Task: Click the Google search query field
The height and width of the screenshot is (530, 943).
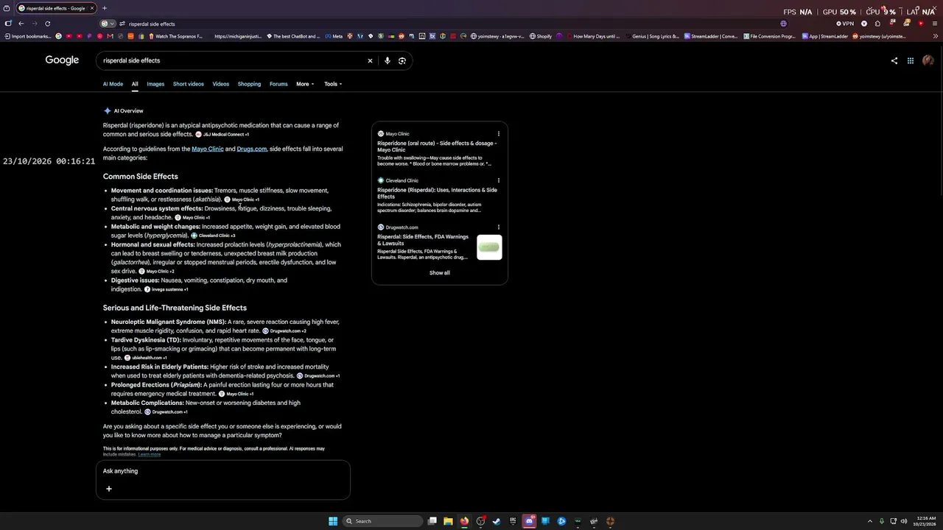Action: click(x=232, y=61)
